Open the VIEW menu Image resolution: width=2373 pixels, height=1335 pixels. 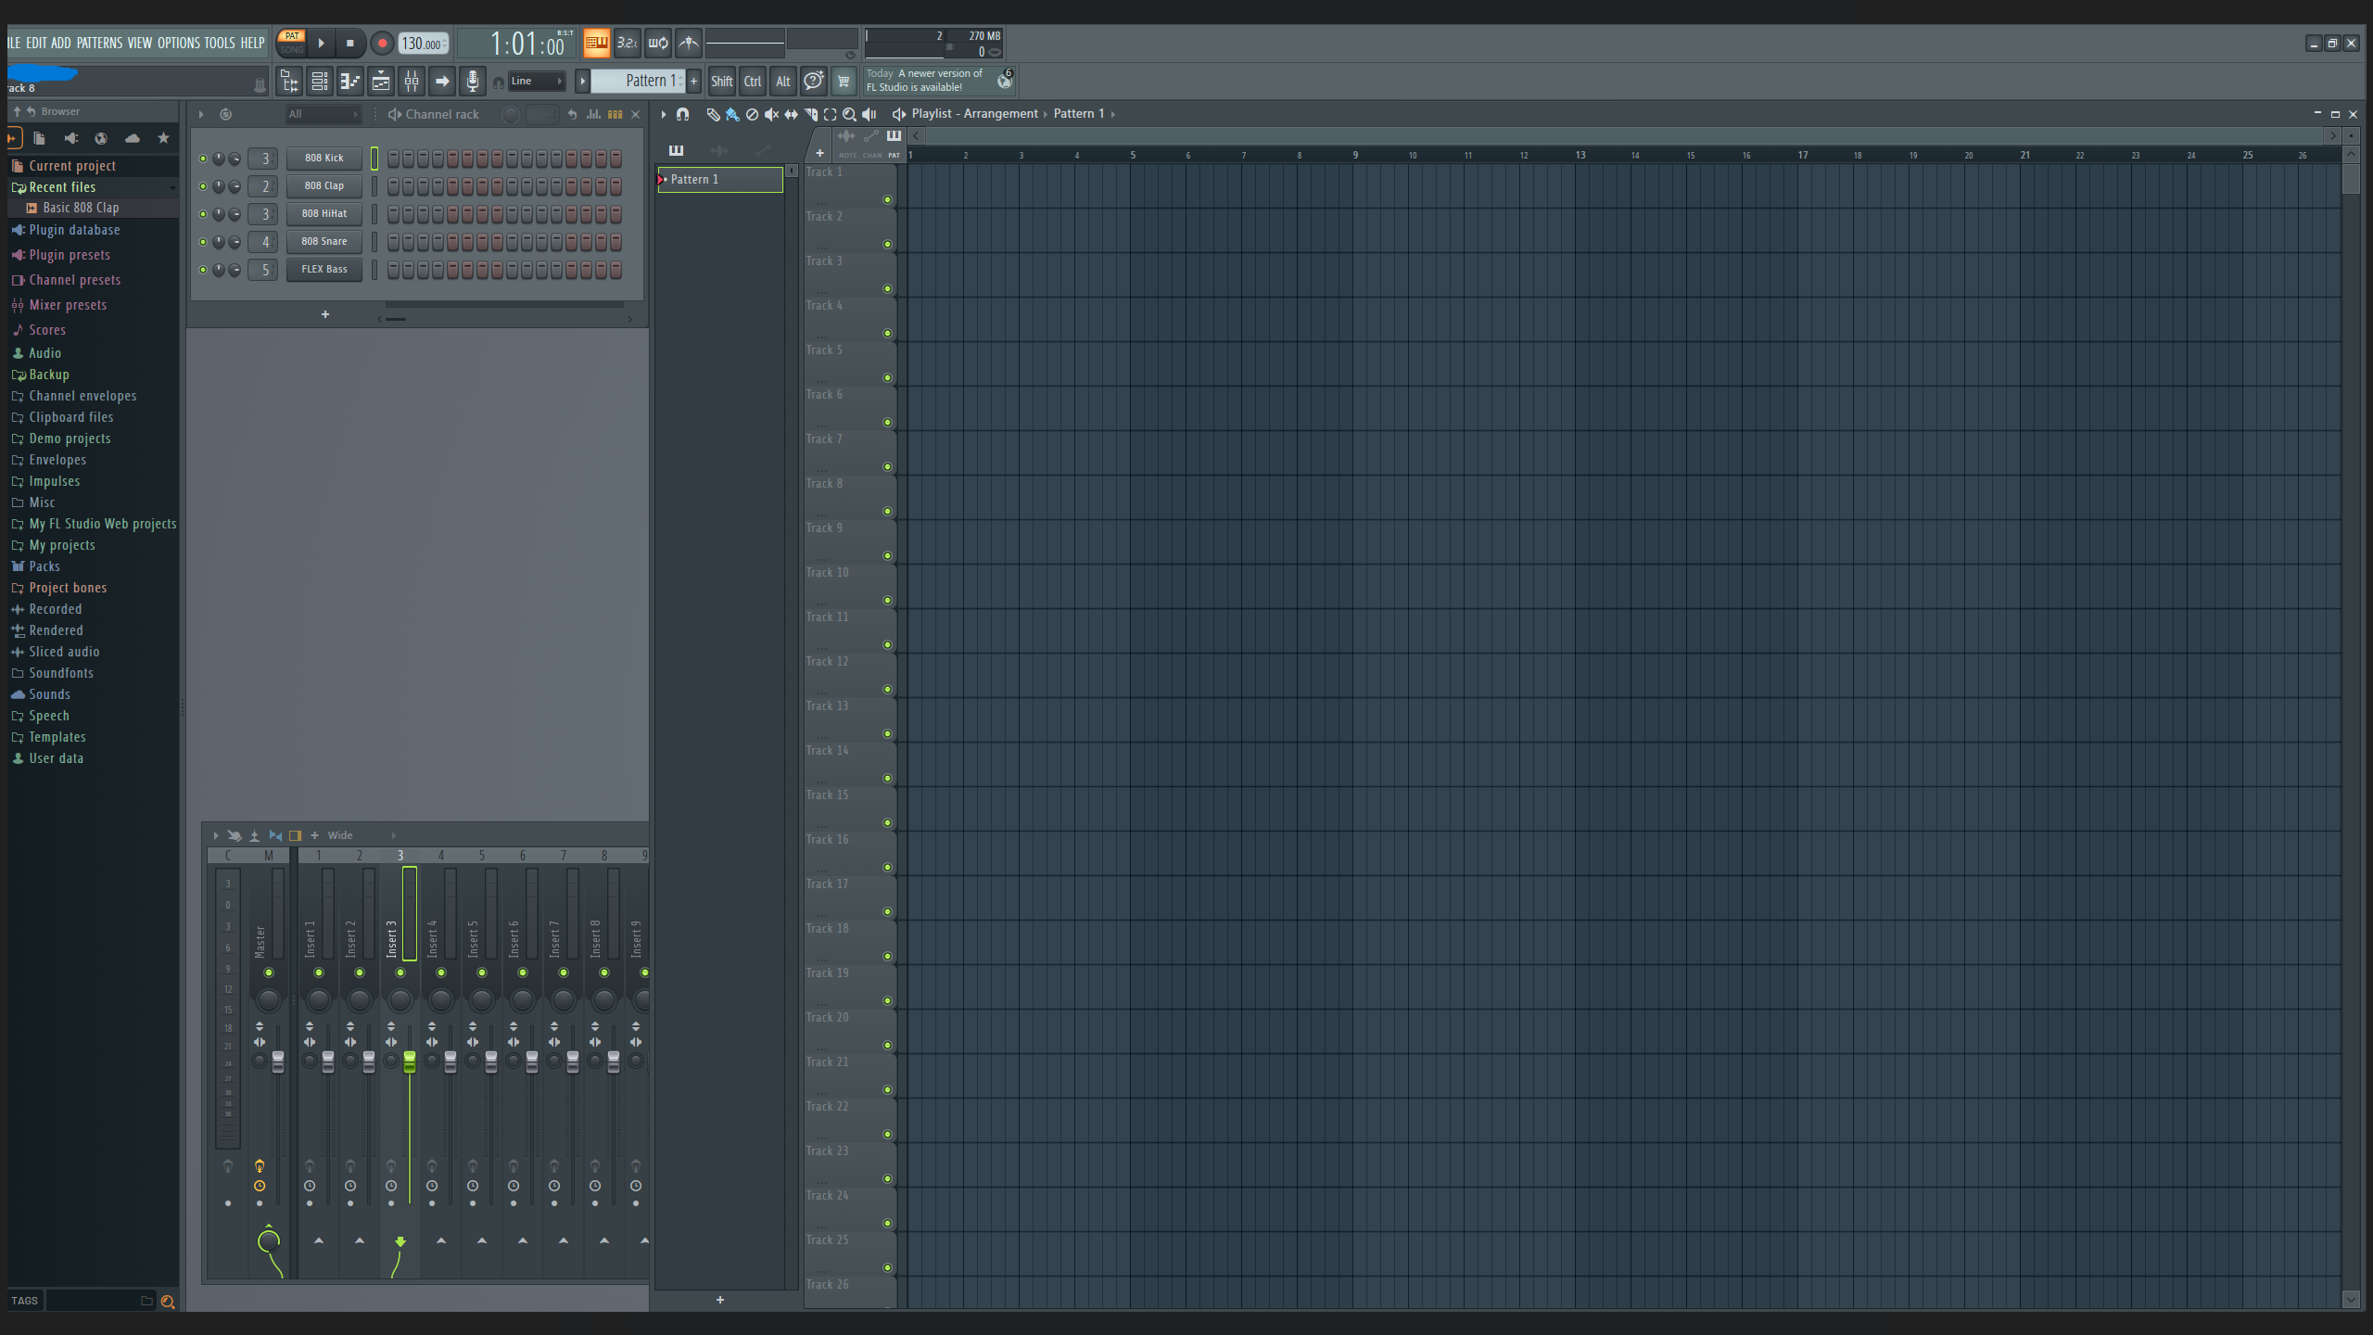tap(140, 43)
